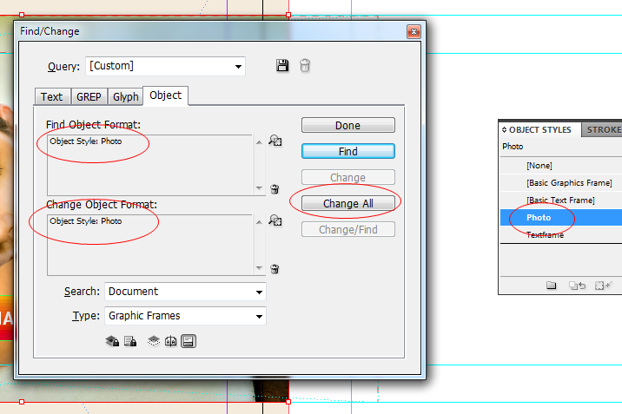Viewport: 622px width, 414px height.
Task: Switch to the GREP tab
Action: tap(89, 96)
